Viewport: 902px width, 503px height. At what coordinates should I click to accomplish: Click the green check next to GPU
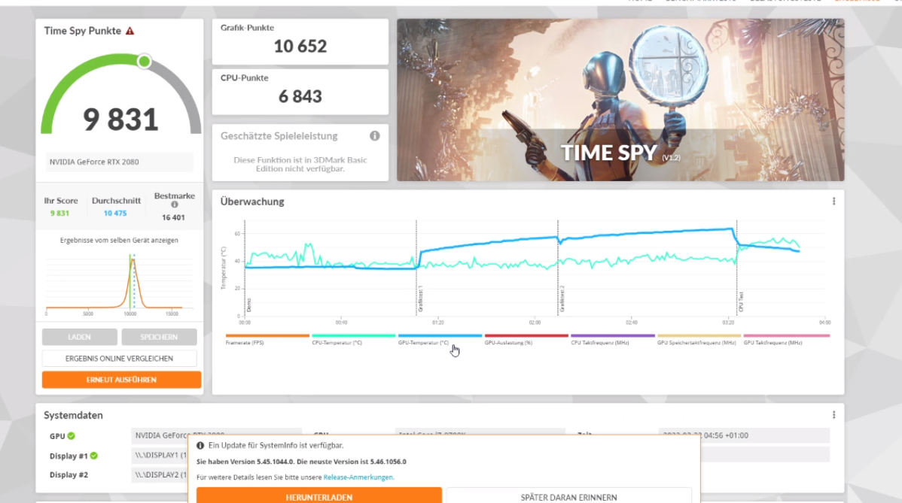(72, 436)
